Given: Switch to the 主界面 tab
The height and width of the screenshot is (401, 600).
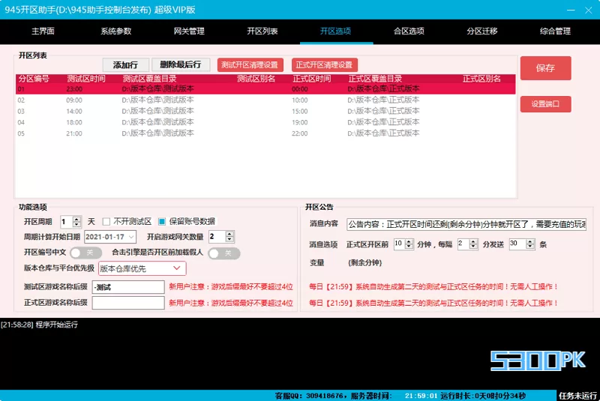Looking at the screenshot, I should pyautogui.click(x=43, y=31).
